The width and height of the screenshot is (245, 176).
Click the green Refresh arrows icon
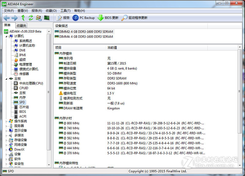pyautogui.click(x=31, y=18)
